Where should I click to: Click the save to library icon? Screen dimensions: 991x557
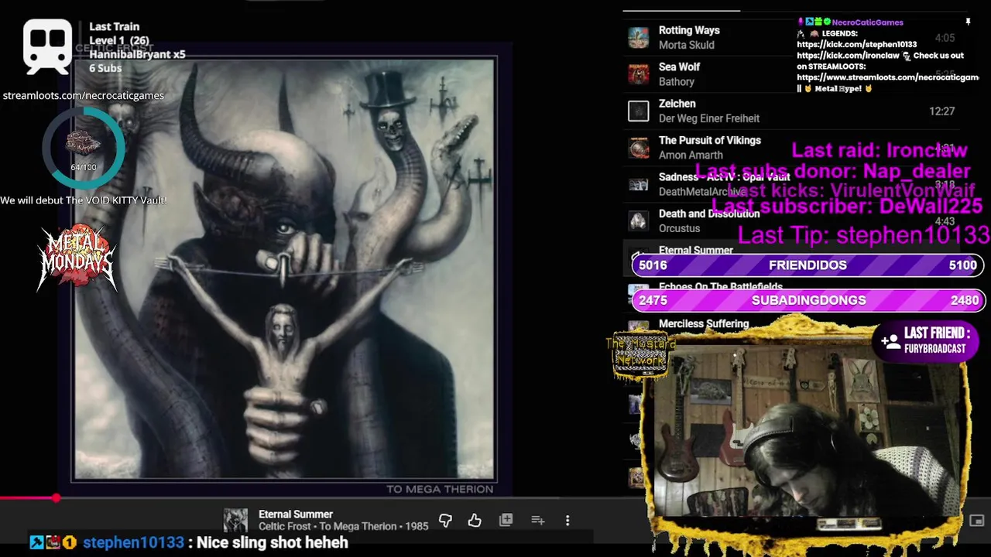pyautogui.click(x=506, y=521)
